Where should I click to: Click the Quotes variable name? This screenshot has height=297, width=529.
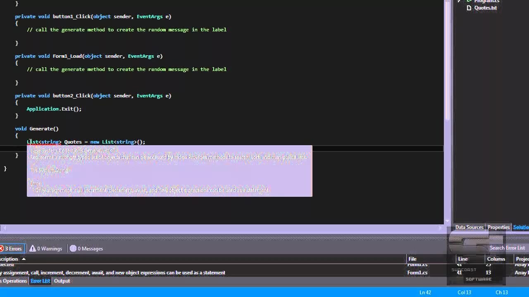tap(73, 142)
